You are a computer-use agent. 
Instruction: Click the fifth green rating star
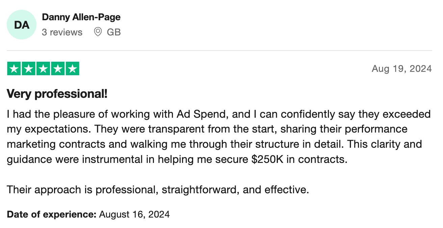tap(72, 69)
